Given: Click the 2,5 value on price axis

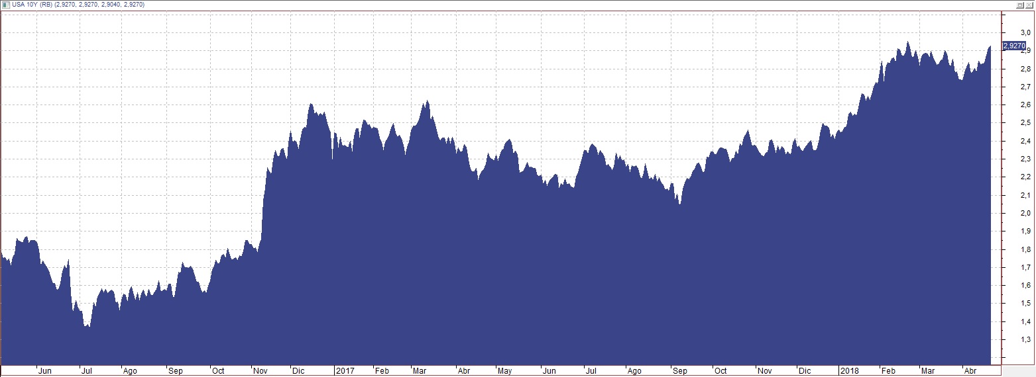Looking at the screenshot, I should click(x=1025, y=122).
